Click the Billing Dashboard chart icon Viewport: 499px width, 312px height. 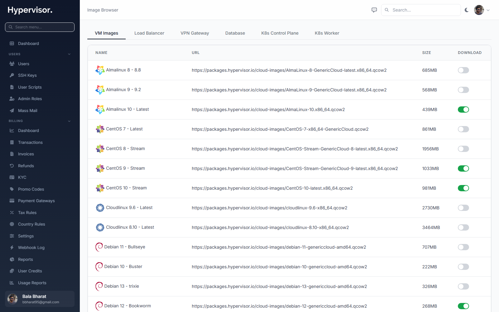click(12, 130)
